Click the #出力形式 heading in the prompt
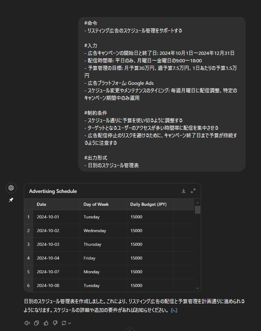Viewport: 261px width, 331px height. click(x=96, y=158)
